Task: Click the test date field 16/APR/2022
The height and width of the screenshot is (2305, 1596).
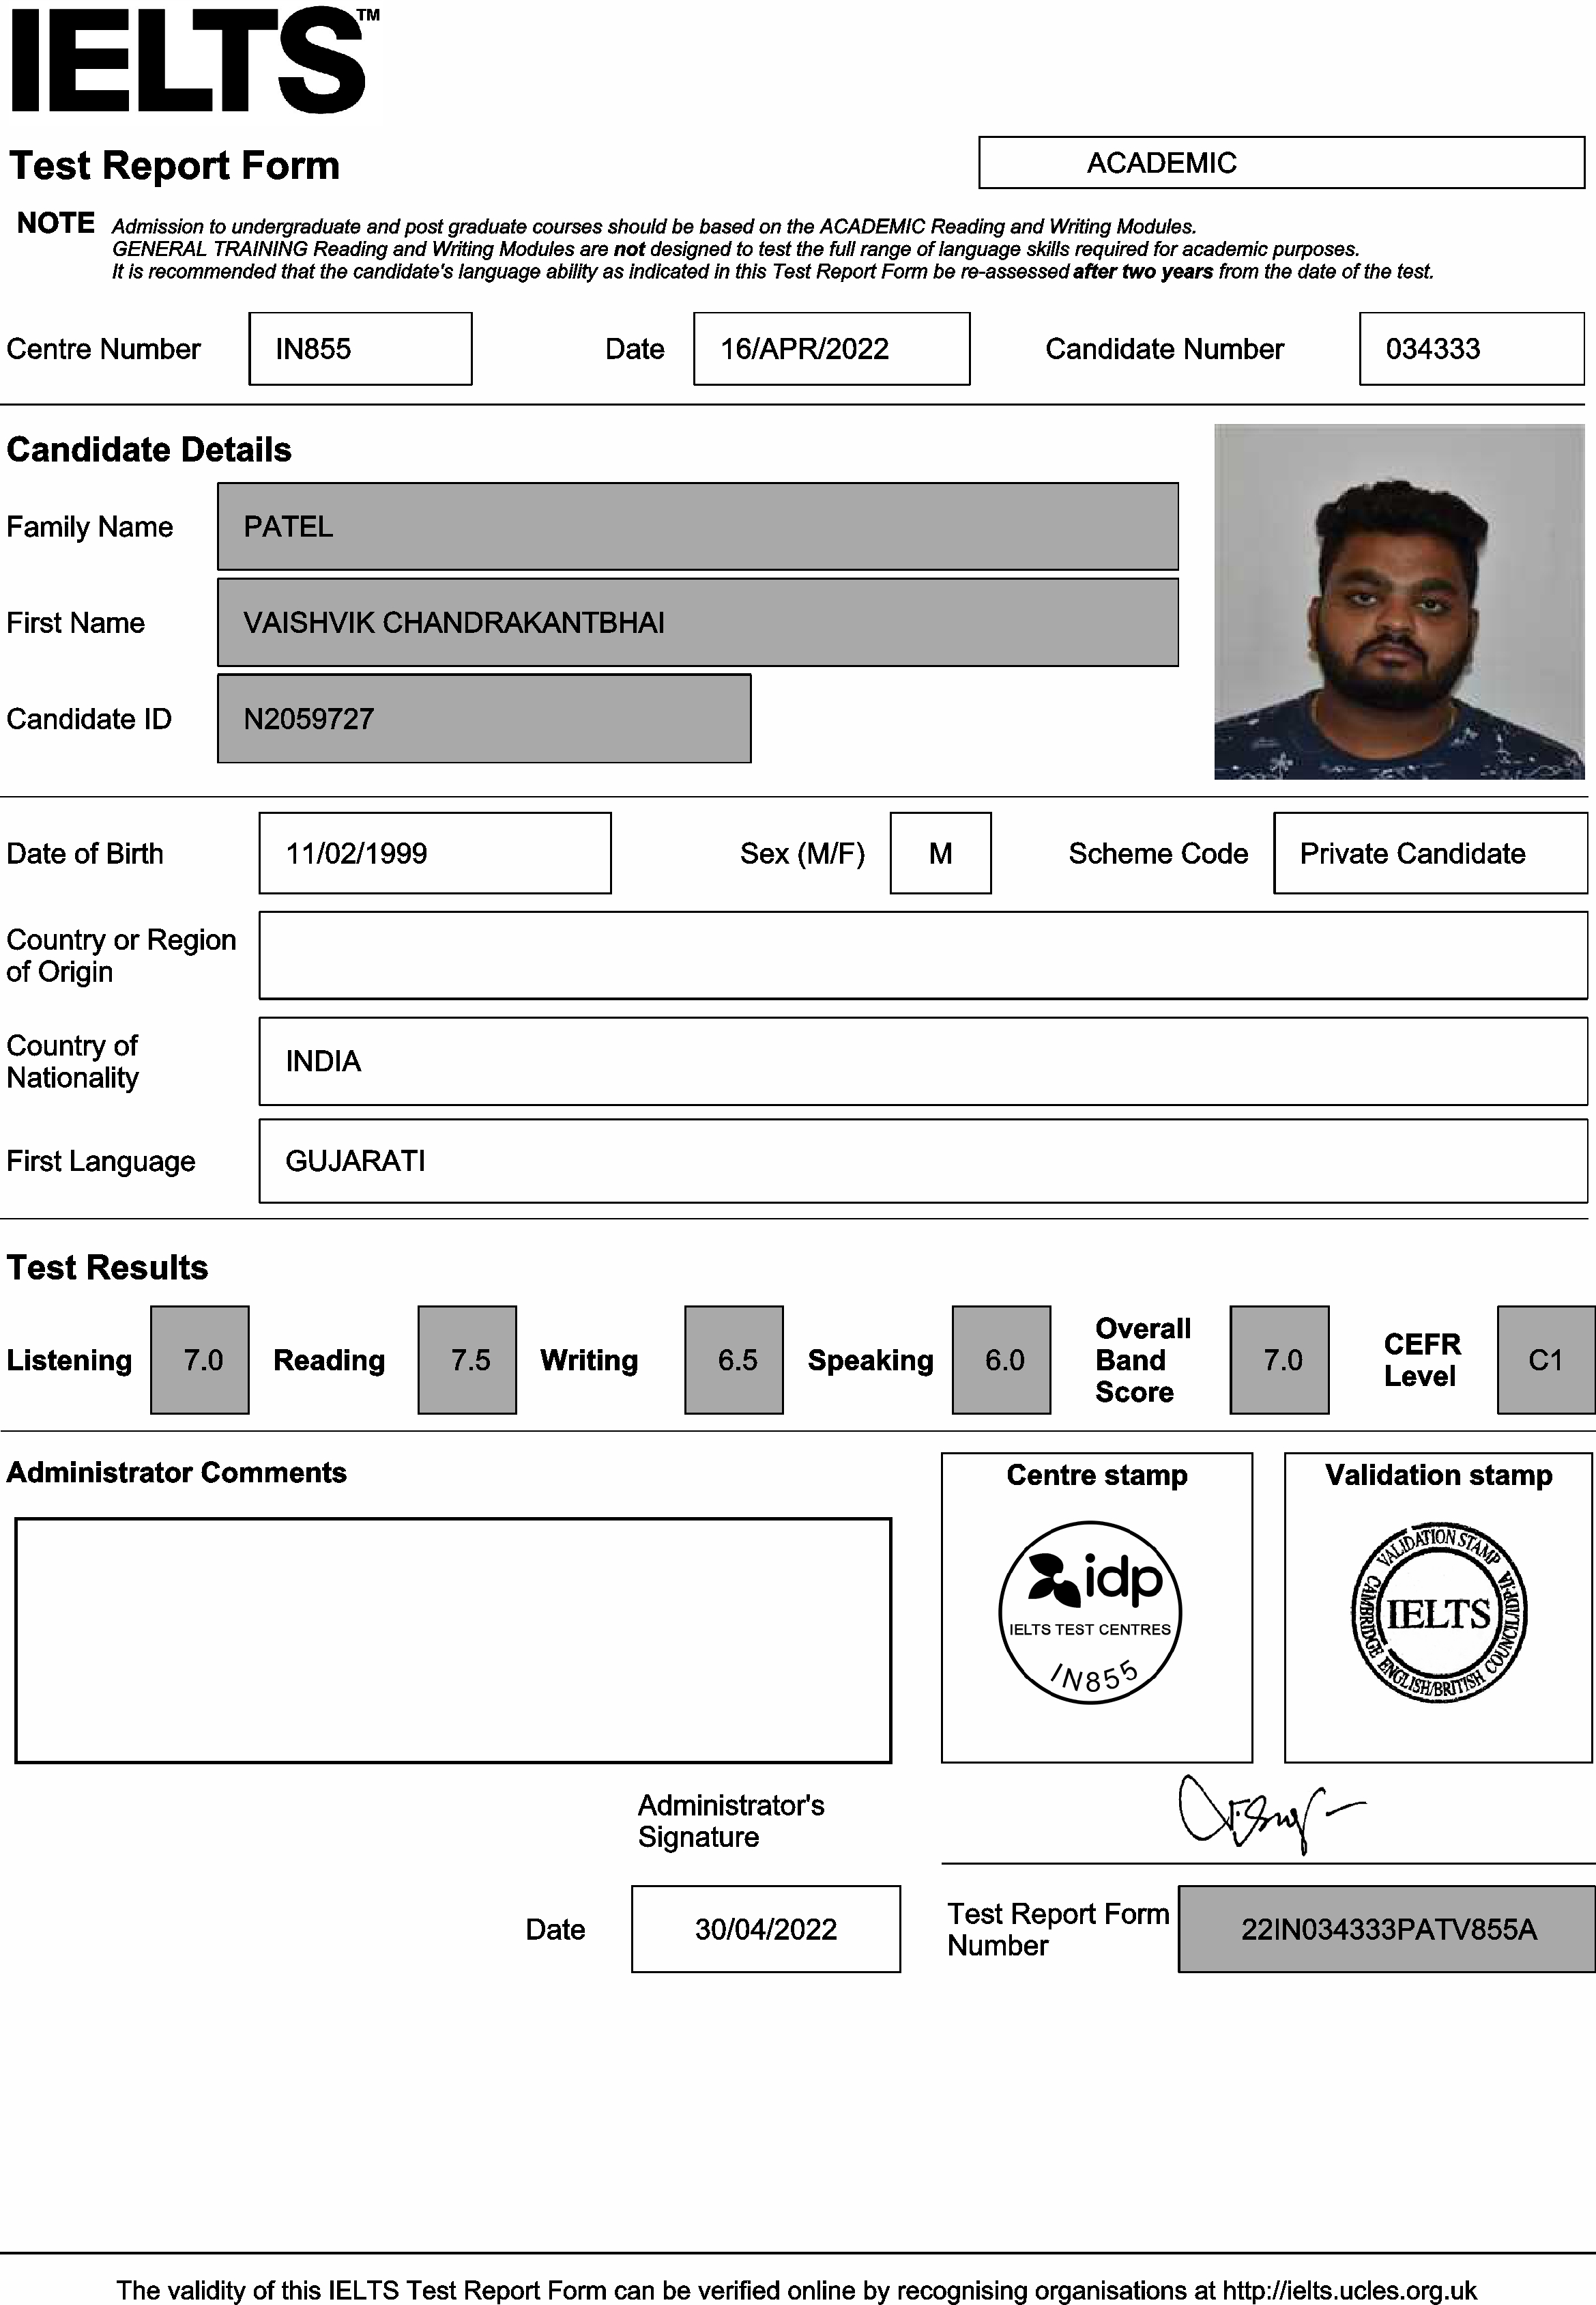Action: (x=831, y=348)
